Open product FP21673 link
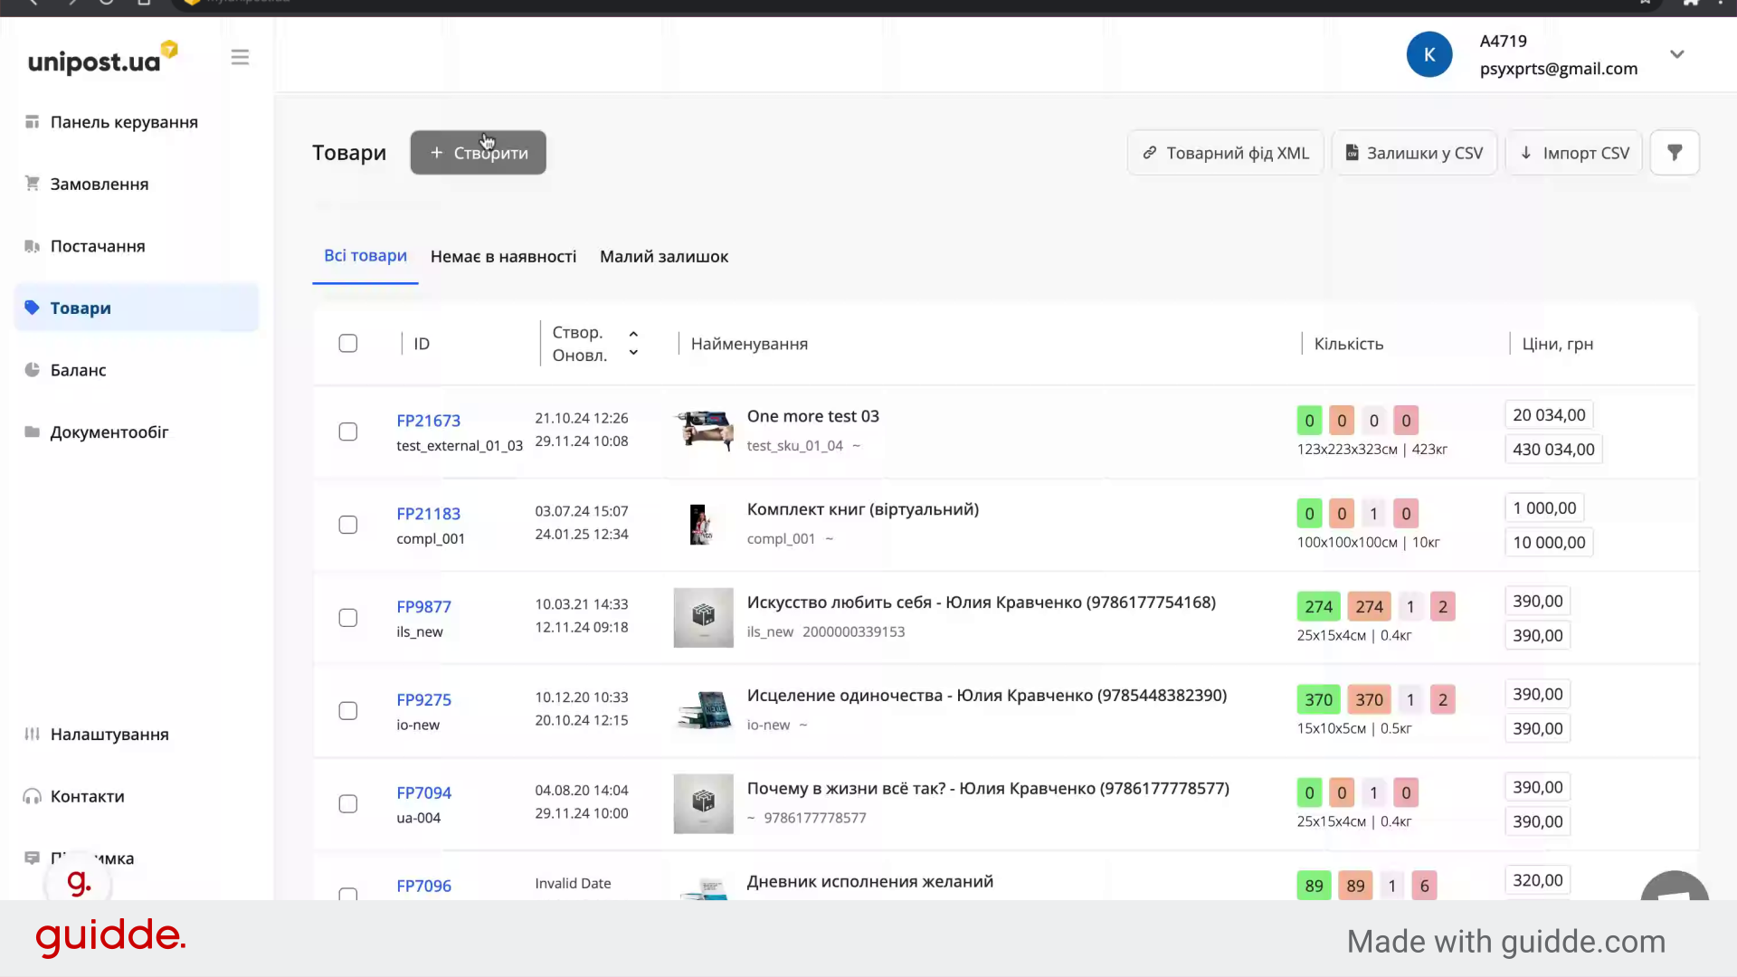 click(x=428, y=421)
